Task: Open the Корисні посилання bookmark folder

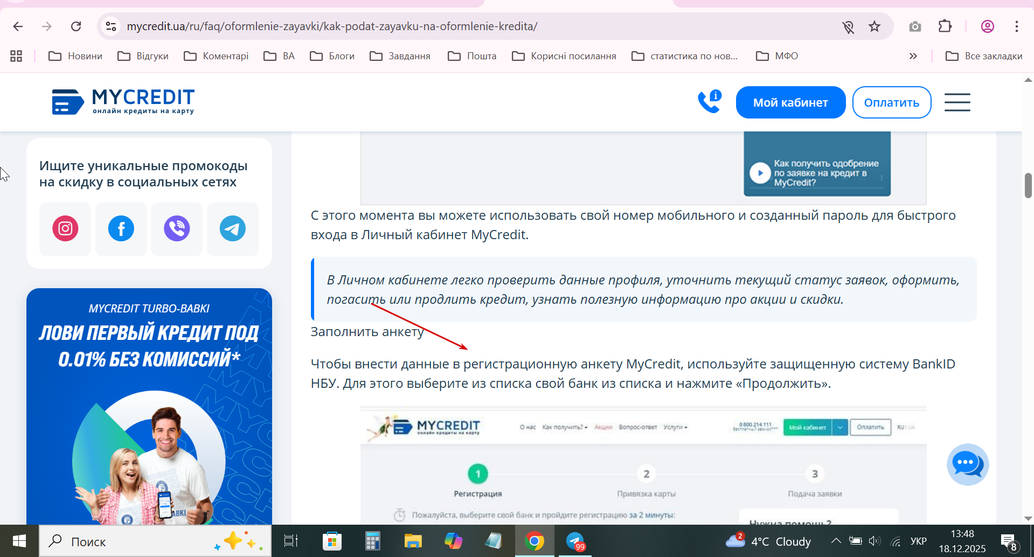Action: 564,56
